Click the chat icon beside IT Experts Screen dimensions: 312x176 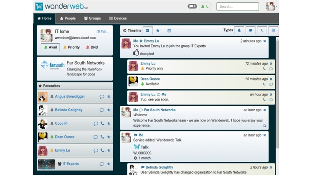pyautogui.click(x=102, y=164)
